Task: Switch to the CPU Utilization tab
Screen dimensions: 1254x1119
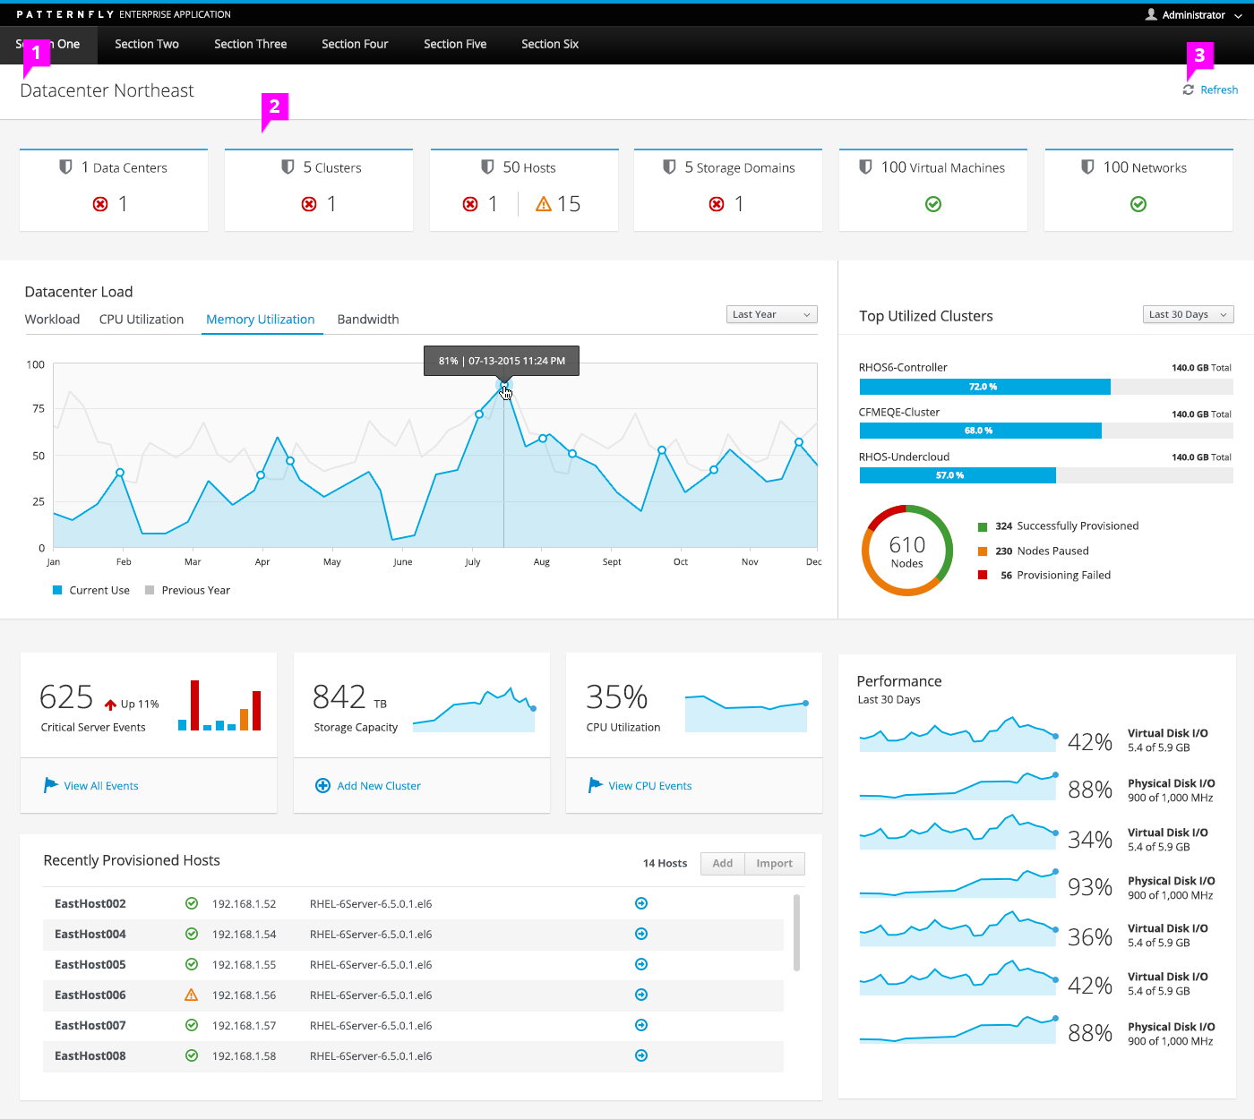Action: pos(142,320)
